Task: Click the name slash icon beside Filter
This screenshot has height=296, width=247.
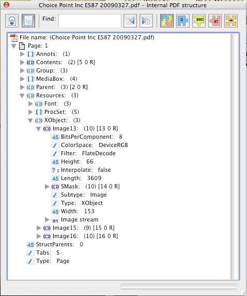Action: point(55,154)
